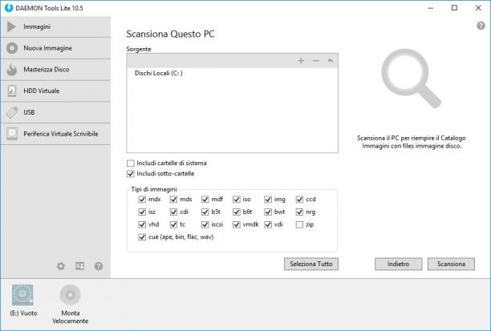This screenshot has width=491, height=331.
Task: Close the DAEMON Tools window
Action: coord(478,8)
